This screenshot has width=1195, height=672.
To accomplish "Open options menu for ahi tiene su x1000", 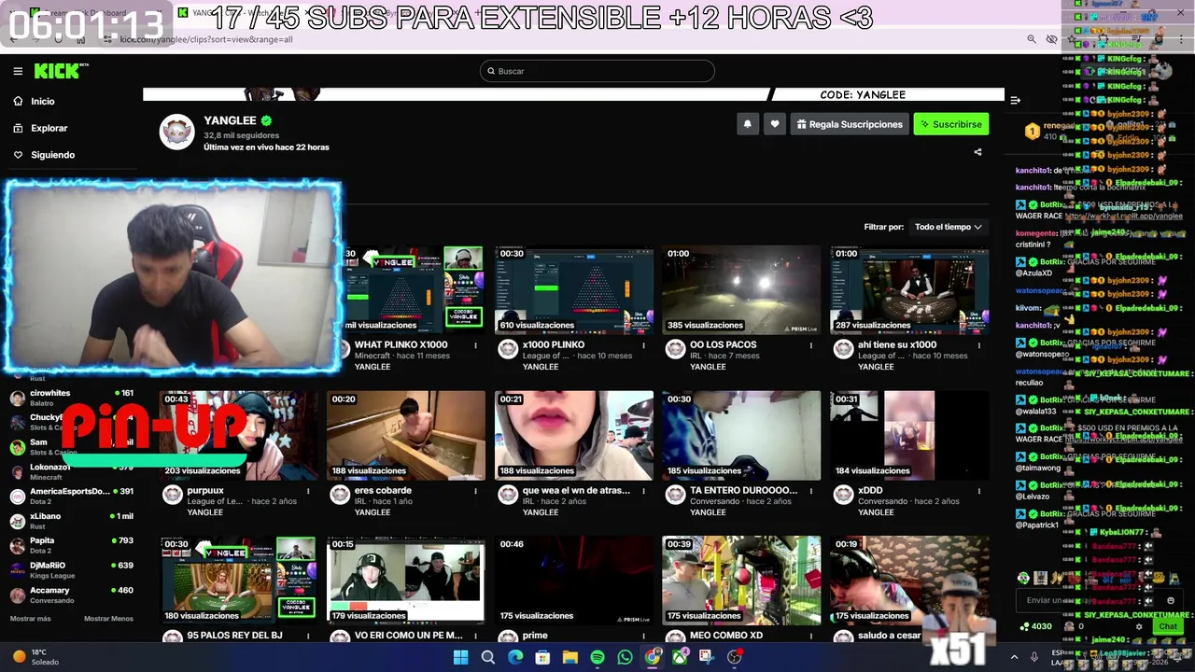I will pos(978,345).
